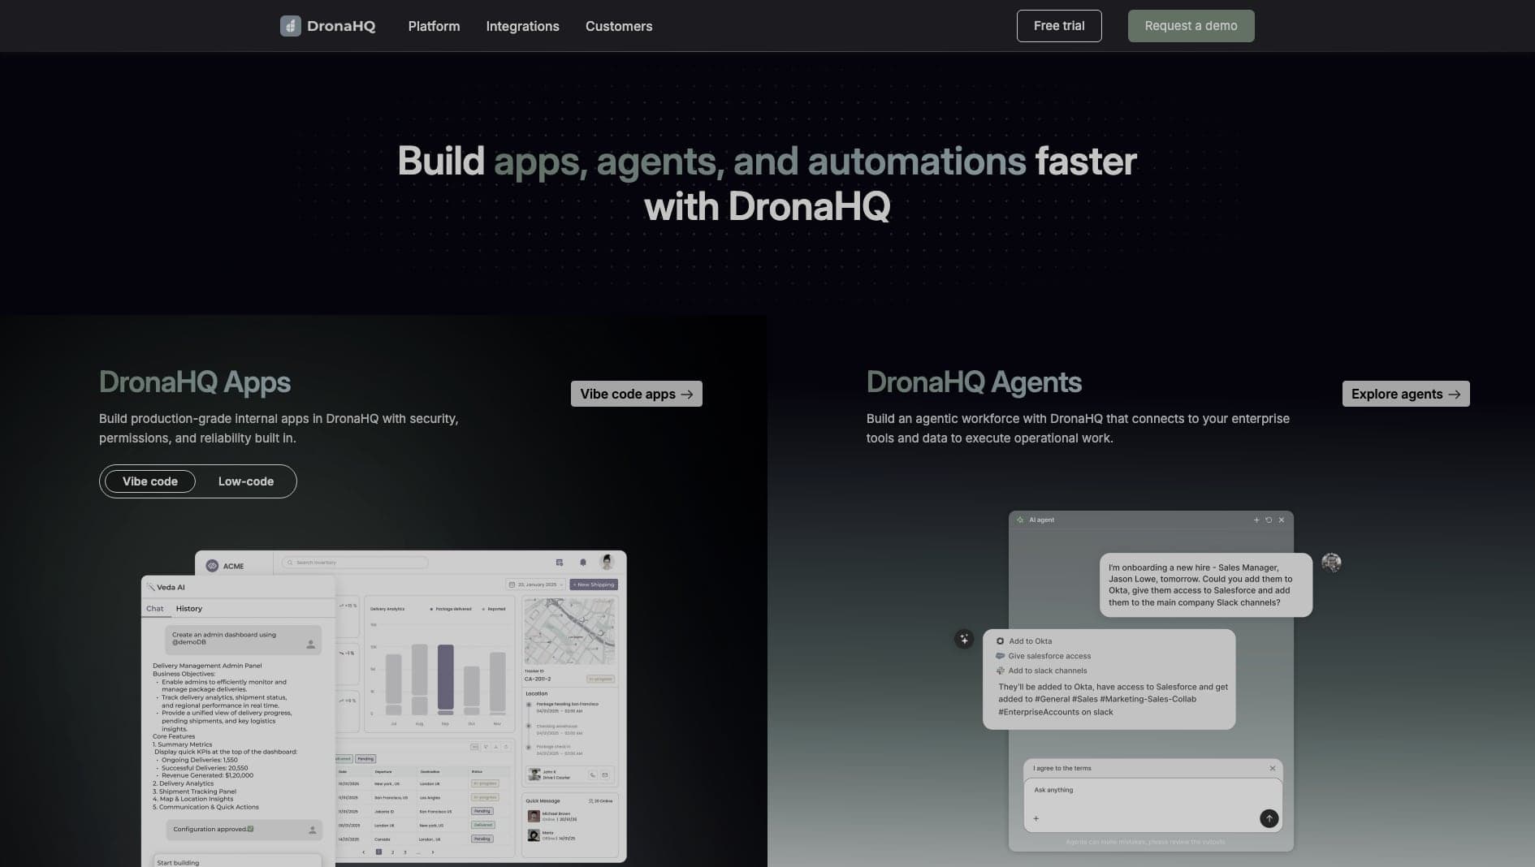This screenshot has width=1535, height=867.
Task: Select the Vibe code toggle option
Action: click(150, 481)
